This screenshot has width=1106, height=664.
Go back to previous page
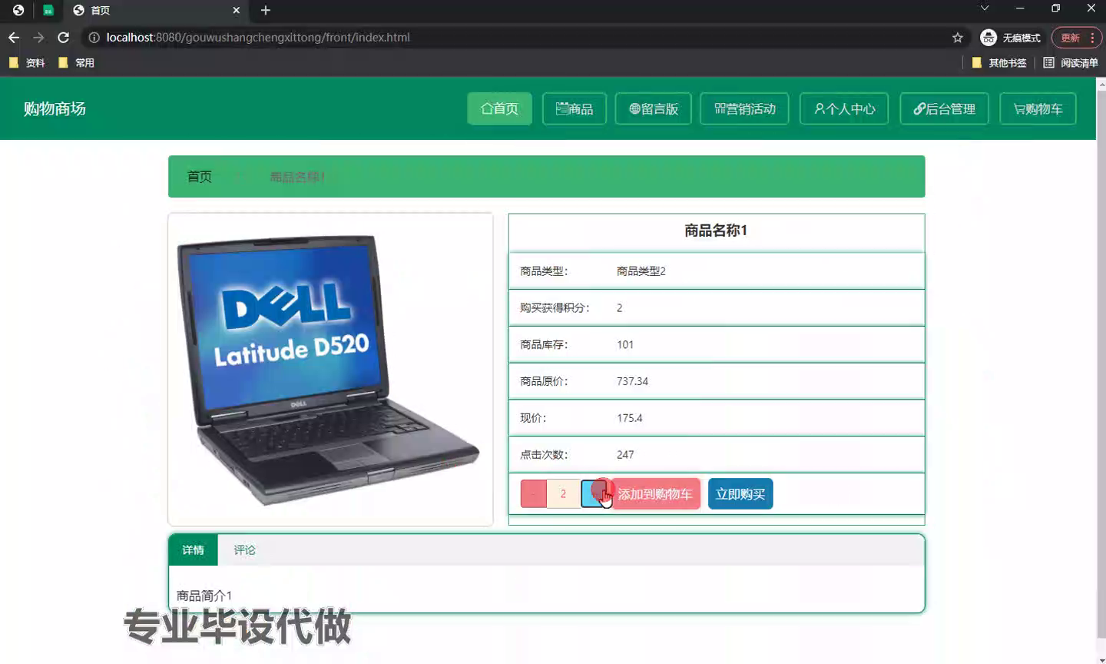[14, 38]
